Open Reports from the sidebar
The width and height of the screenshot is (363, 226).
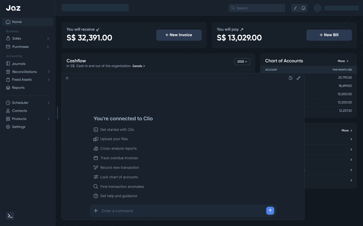pos(18,88)
